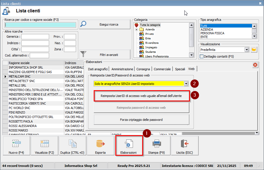264x170 pixels.
Task: Open Visualizza (F2) record view
Action: pos(45,146)
